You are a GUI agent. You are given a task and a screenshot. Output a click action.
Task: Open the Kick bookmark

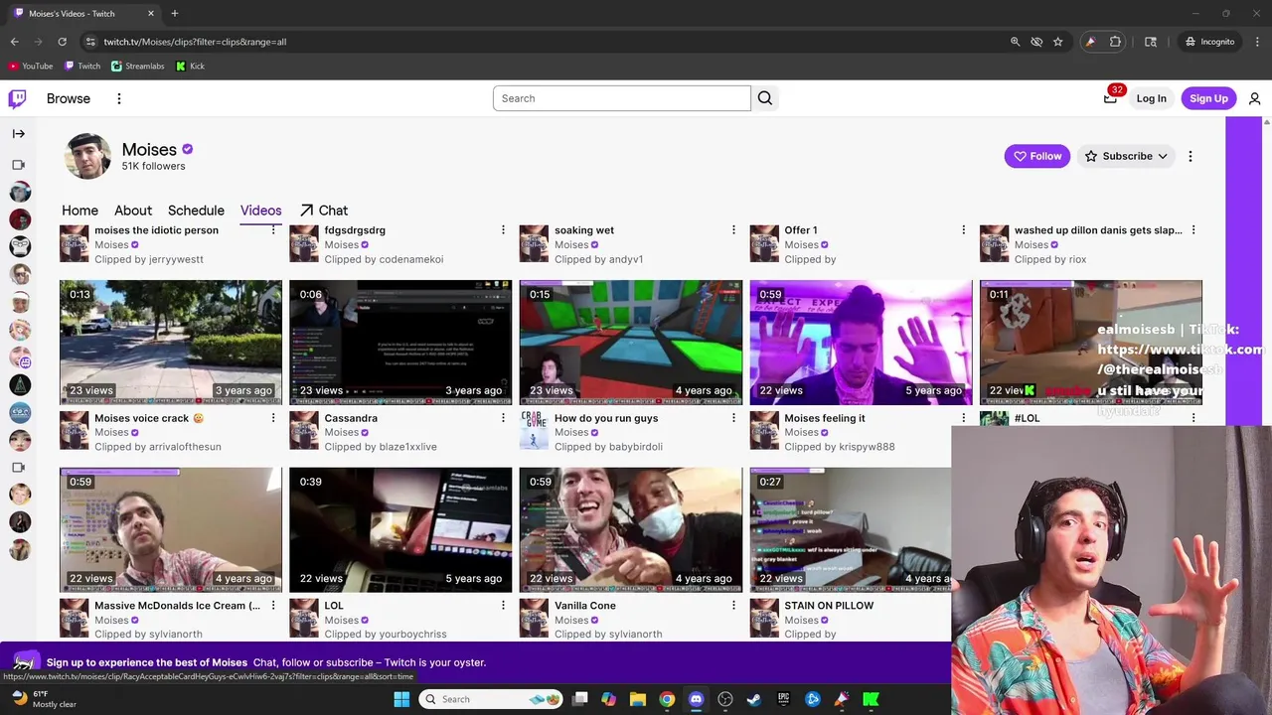coord(190,67)
